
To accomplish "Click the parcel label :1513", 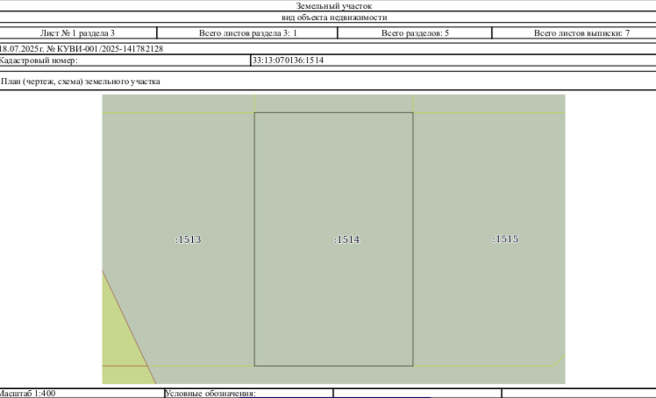I will [x=188, y=240].
